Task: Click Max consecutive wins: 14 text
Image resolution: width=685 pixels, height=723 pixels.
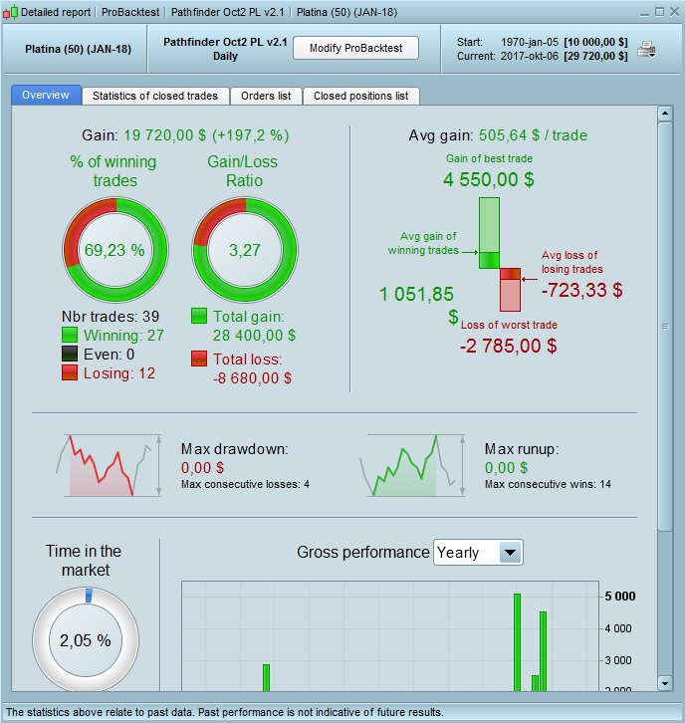Action: point(548,484)
